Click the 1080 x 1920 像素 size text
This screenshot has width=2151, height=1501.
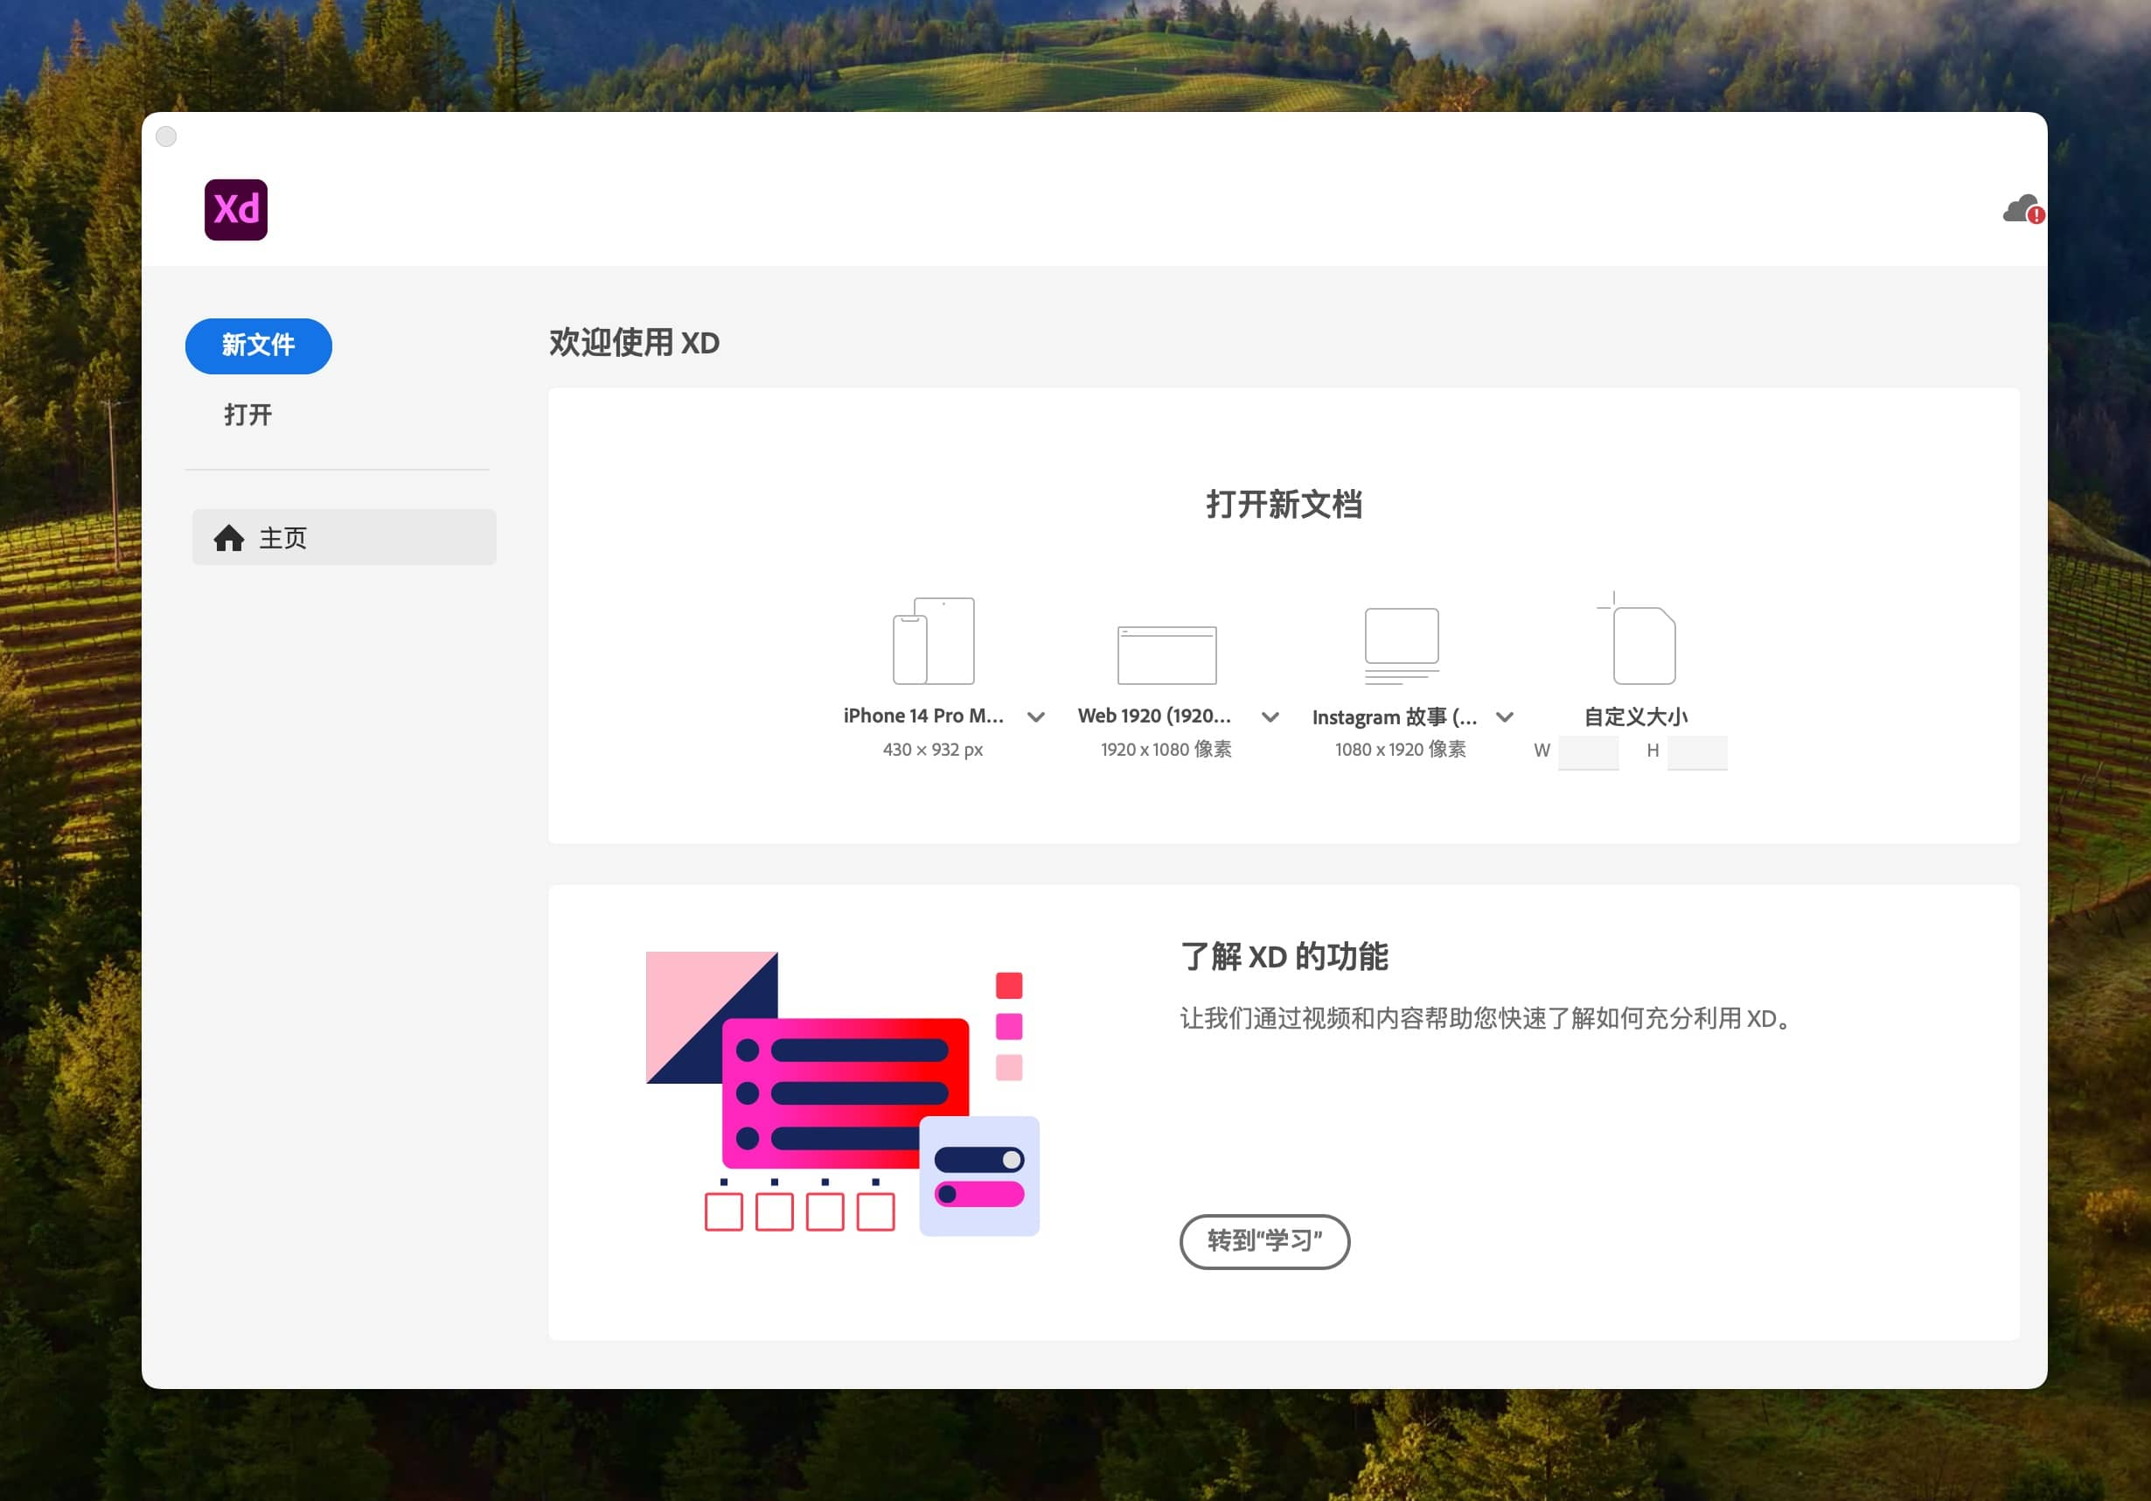click(x=1401, y=750)
